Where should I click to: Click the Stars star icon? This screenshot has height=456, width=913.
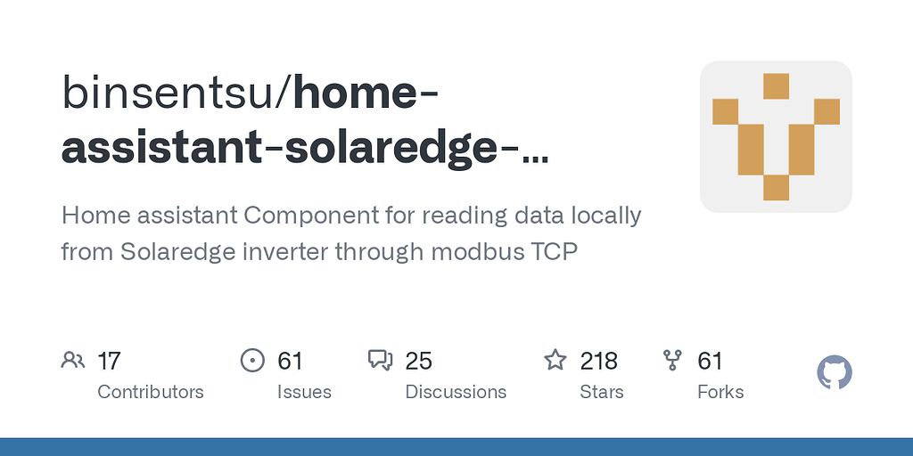(x=555, y=360)
